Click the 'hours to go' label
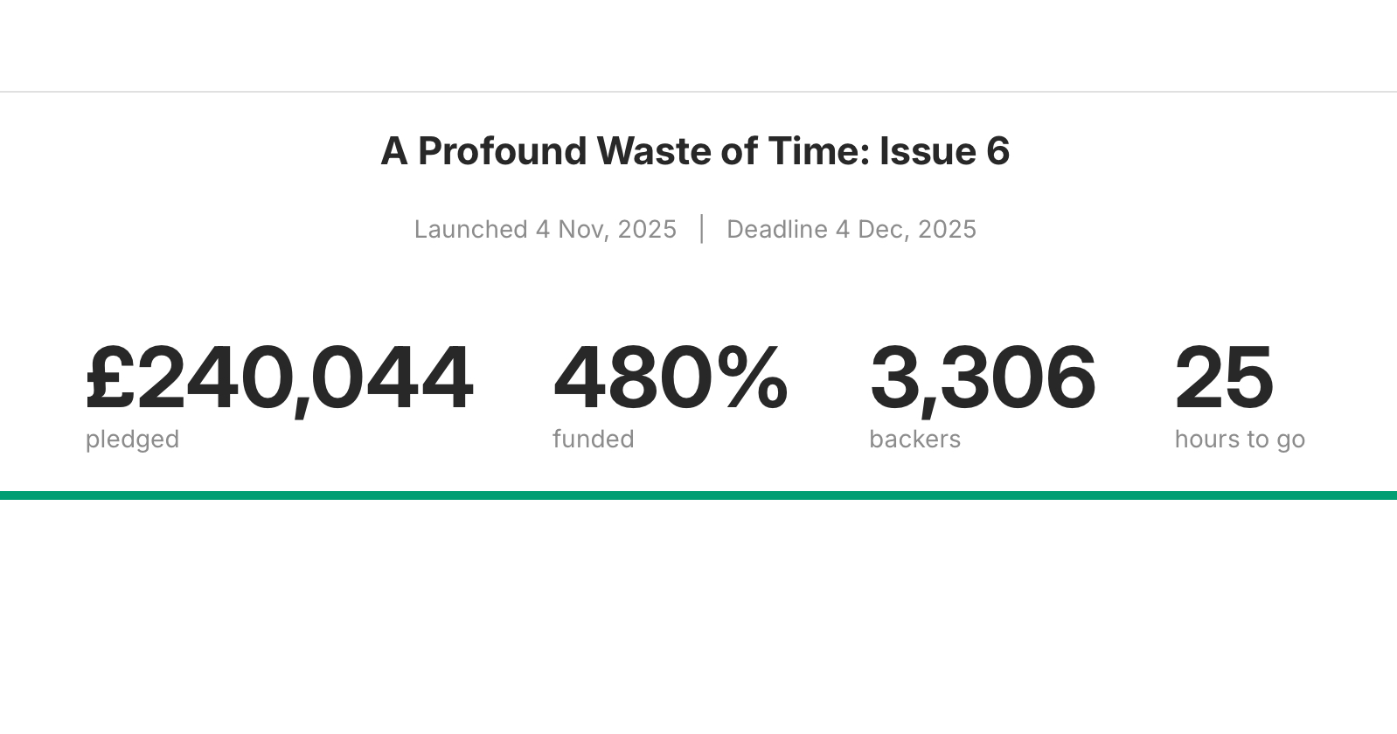The height and width of the screenshot is (734, 1397). pos(1239,439)
